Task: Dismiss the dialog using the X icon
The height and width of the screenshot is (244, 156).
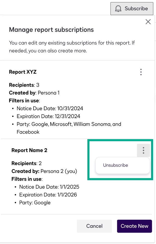Action: tap(148, 22)
